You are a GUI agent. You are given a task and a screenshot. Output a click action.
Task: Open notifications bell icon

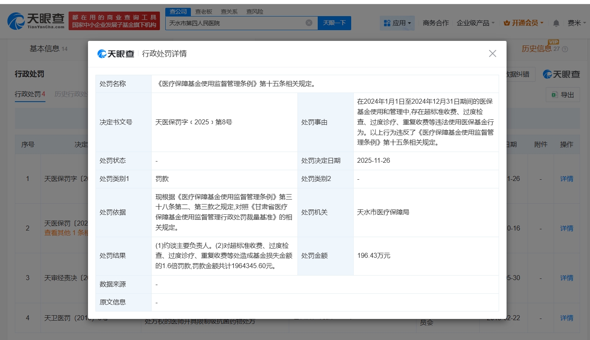[x=556, y=23]
